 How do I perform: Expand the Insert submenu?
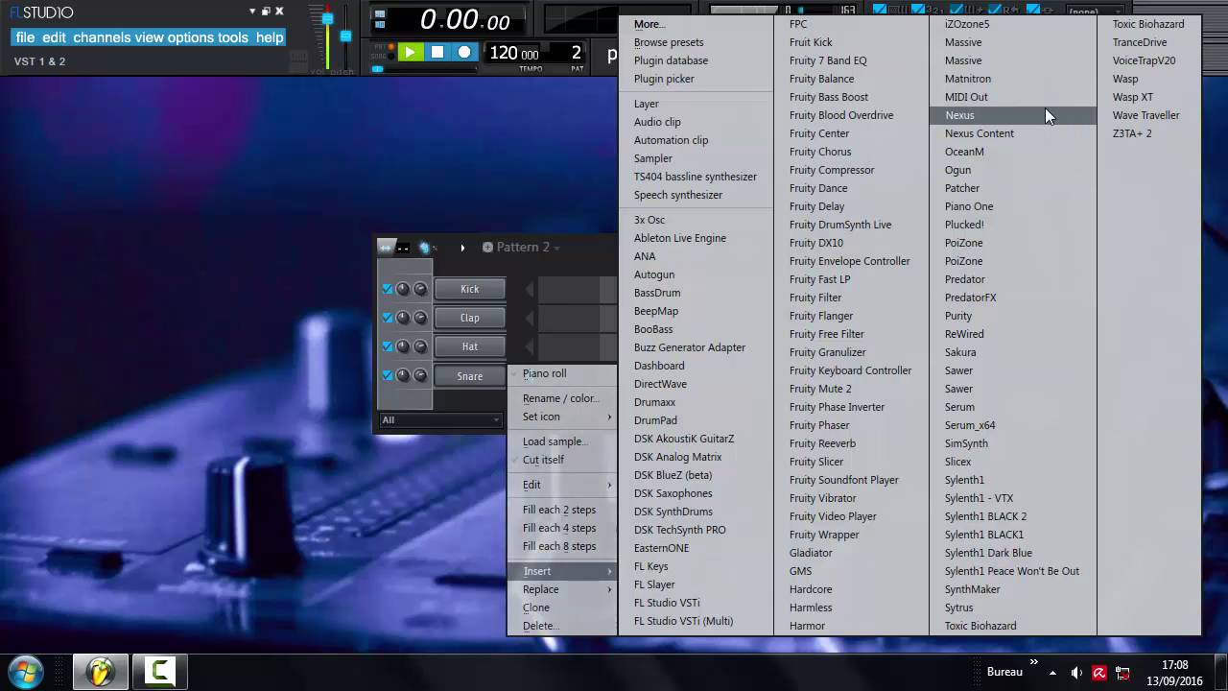click(x=562, y=571)
